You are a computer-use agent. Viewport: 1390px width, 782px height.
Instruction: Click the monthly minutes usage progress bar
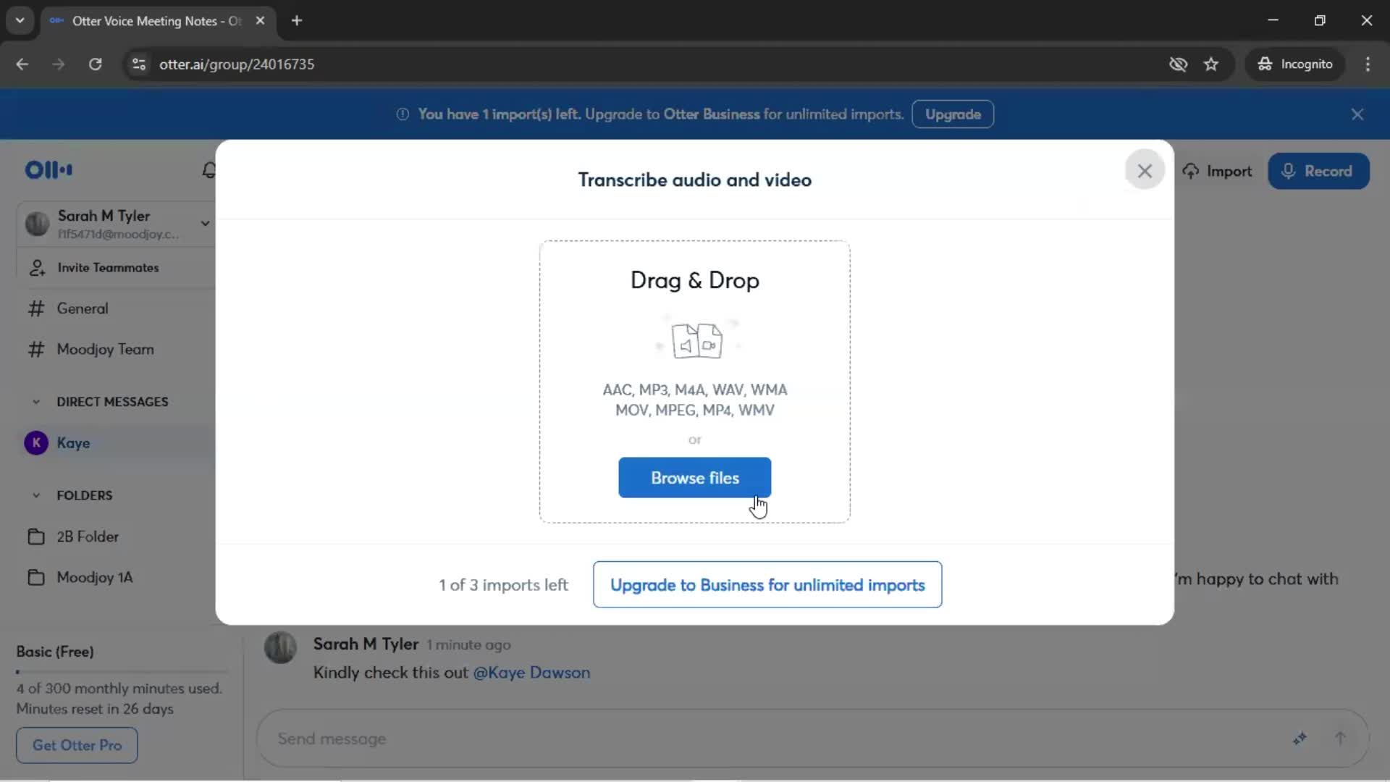pyautogui.click(x=122, y=672)
